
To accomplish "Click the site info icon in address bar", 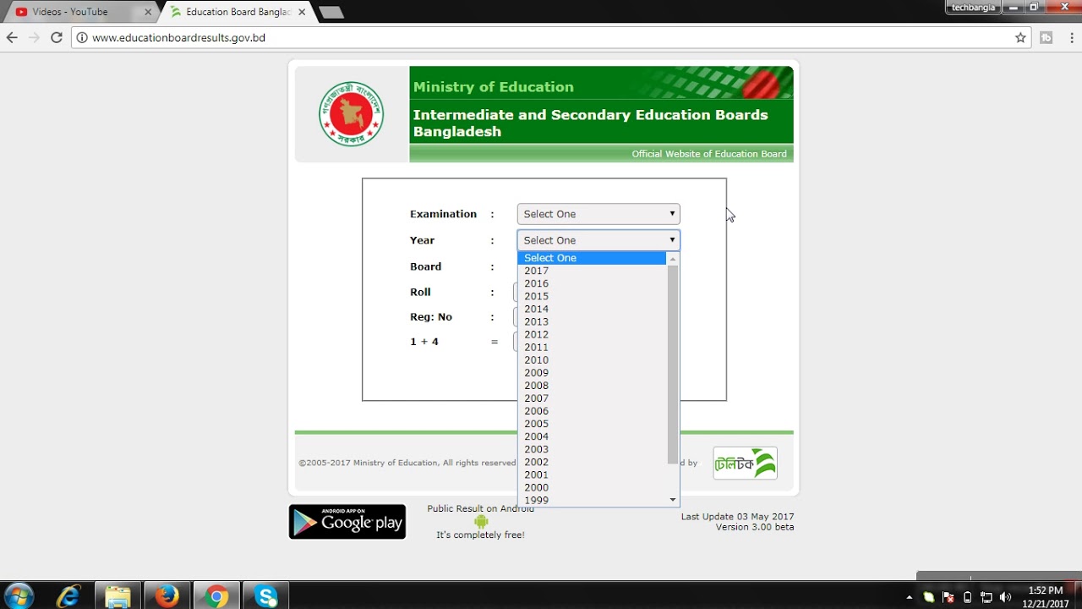I will coord(82,37).
